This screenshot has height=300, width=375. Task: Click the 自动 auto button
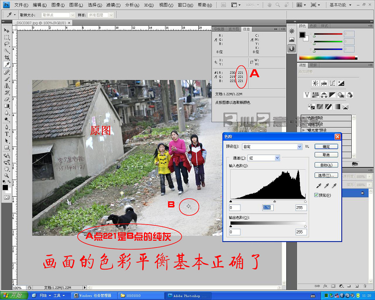coord(326,165)
